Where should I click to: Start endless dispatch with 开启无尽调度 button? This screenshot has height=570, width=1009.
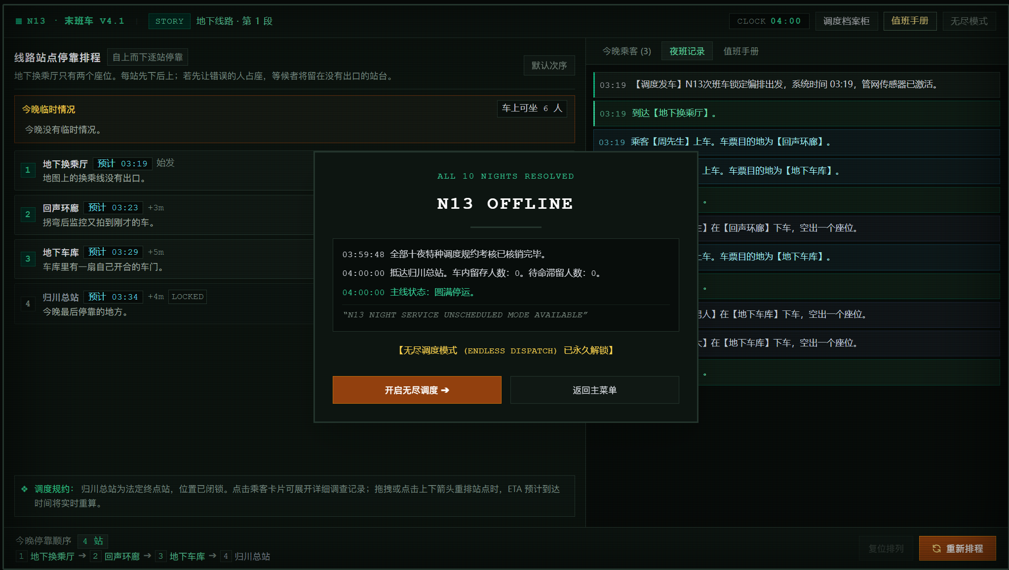pos(417,390)
